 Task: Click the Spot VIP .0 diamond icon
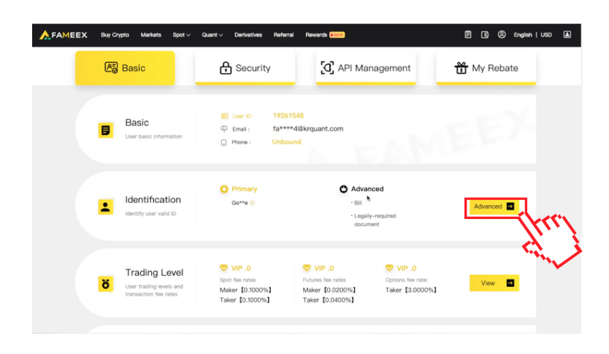point(223,268)
